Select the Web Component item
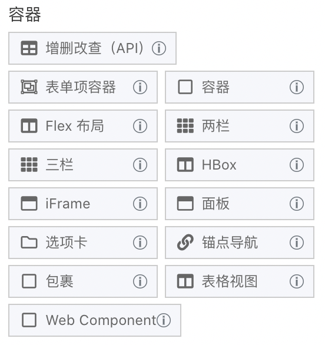Image resolution: width=325 pixels, height=345 pixels. [95, 320]
